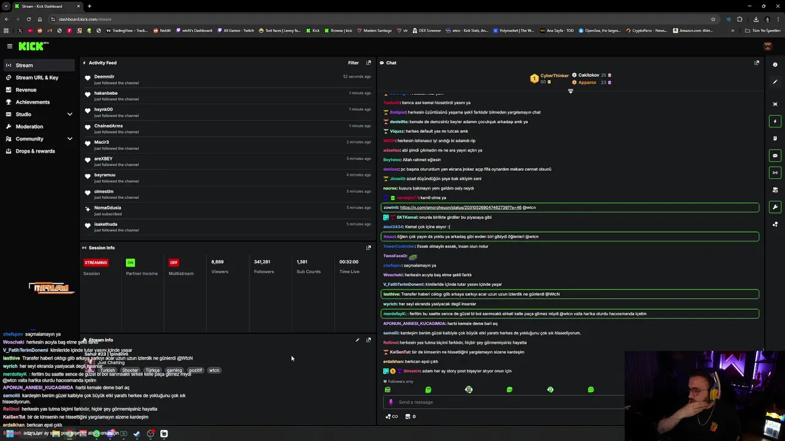
Task: Pop out the Activity Feed panel
Action: tap(369, 62)
